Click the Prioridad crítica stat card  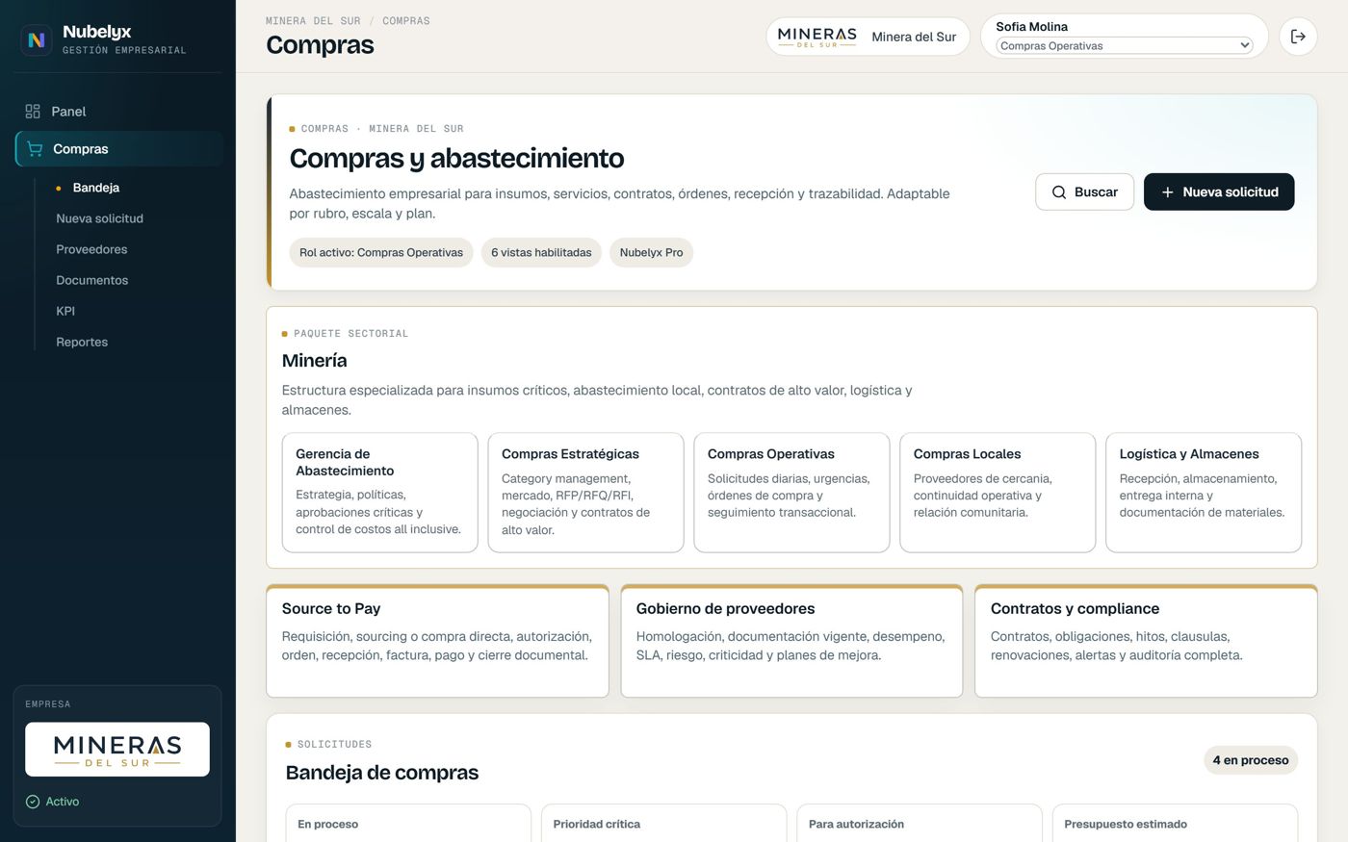coord(663,824)
